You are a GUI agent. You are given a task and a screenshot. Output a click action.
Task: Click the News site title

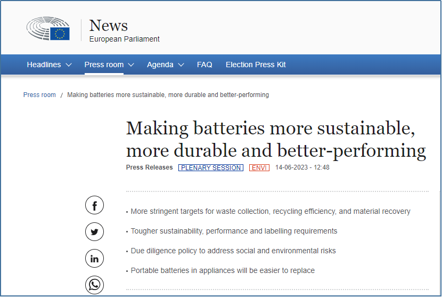(109, 25)
